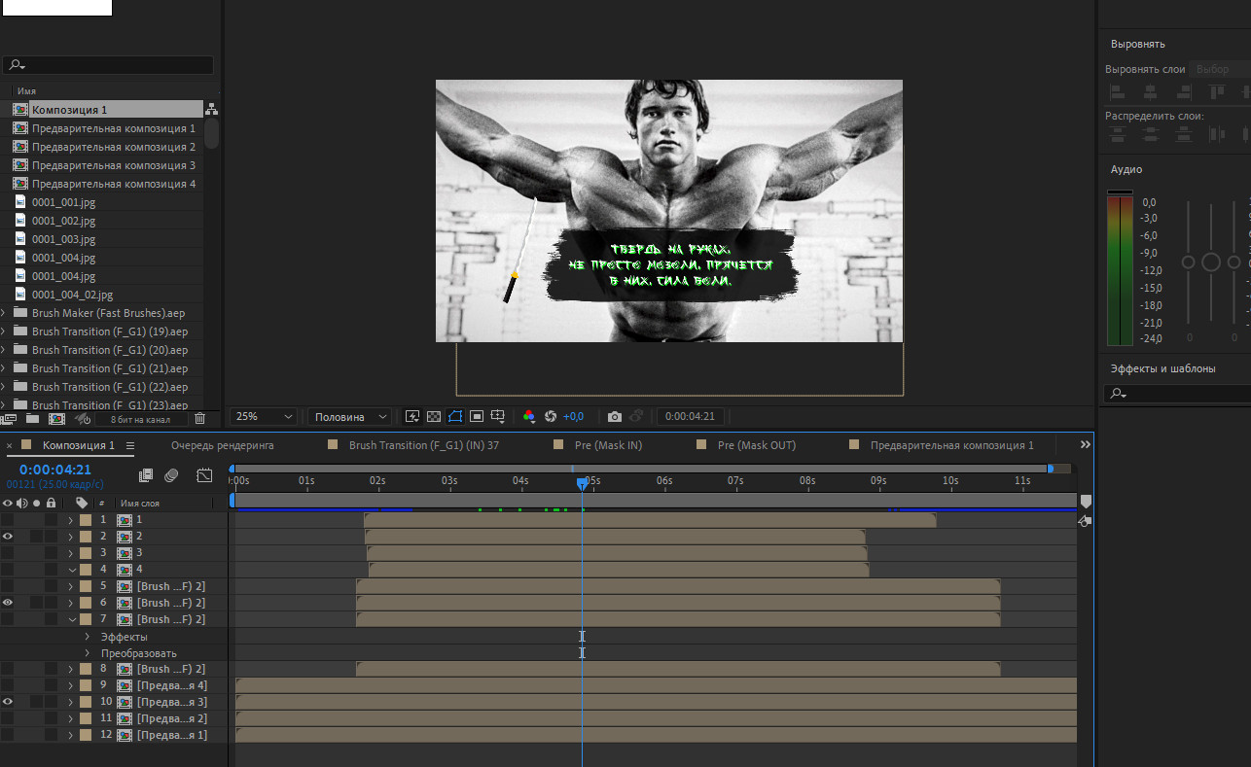This screenshot has width=1251, height=767.
Task: Click the show channel RGB color icon
Action: [528, 416]
